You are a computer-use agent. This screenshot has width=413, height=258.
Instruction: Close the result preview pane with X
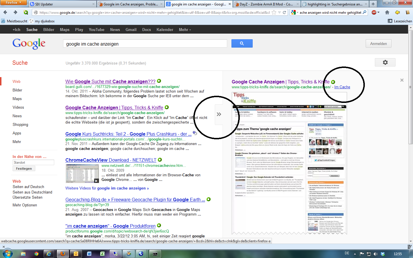[x=402, y=80]
